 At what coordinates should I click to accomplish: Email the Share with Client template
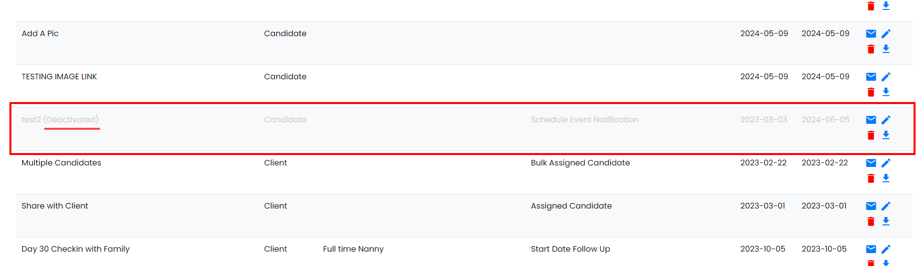(871, 206)
